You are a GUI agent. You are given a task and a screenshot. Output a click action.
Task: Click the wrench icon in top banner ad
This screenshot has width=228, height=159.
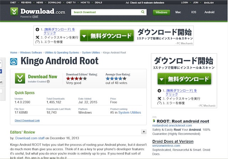pyautogui.click(x=37, y=37)
